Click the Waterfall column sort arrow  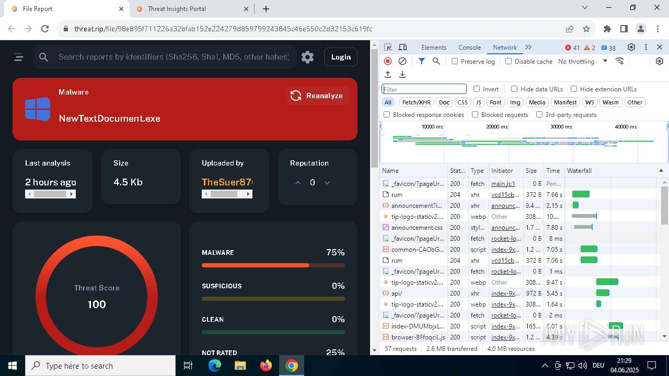[x=661, y=171]
